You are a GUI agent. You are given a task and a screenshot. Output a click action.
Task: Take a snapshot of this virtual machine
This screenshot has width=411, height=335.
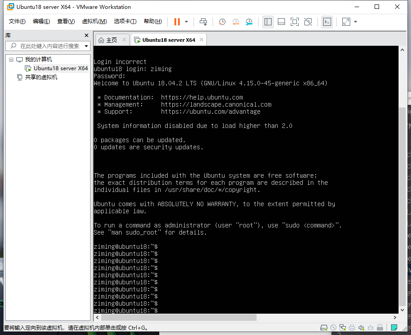[x=222, y=22]
